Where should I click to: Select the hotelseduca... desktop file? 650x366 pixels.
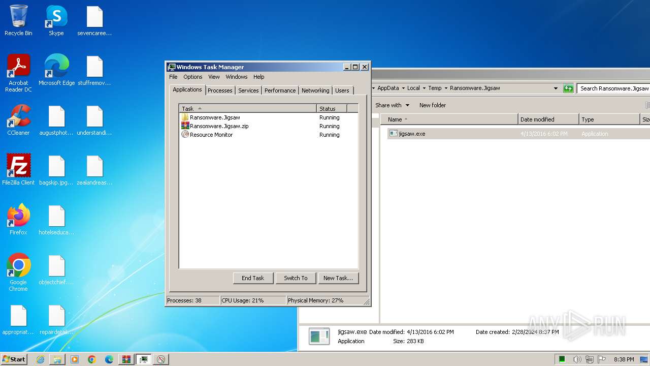click(56, 220)
